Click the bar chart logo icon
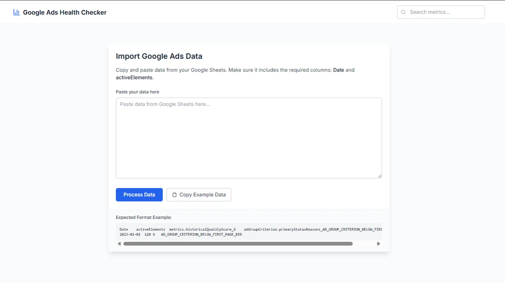Image resolution: width=505 pixels, height=283 pixels. click(16, 12)
